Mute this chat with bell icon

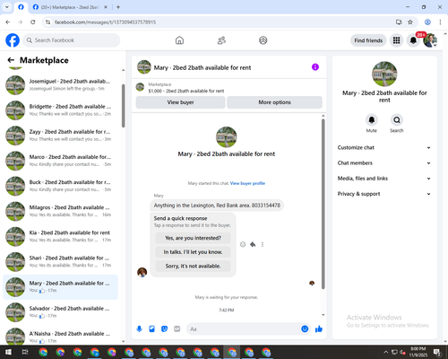(x=372, y=120)
